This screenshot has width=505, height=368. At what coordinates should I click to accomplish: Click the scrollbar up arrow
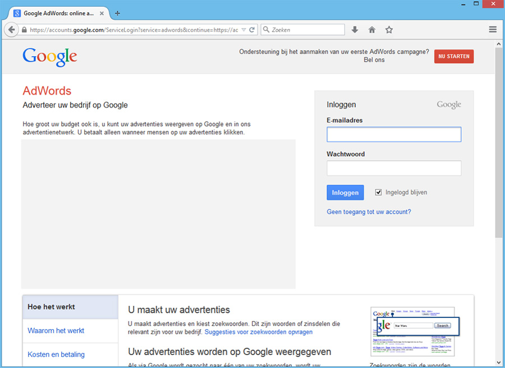point(499,44)
